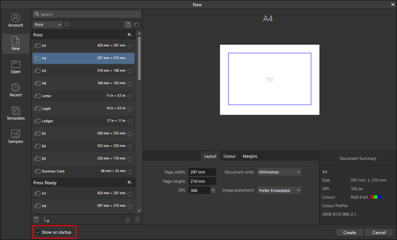
Task: Expand the Document units dropdown
Action: point(279,172)
